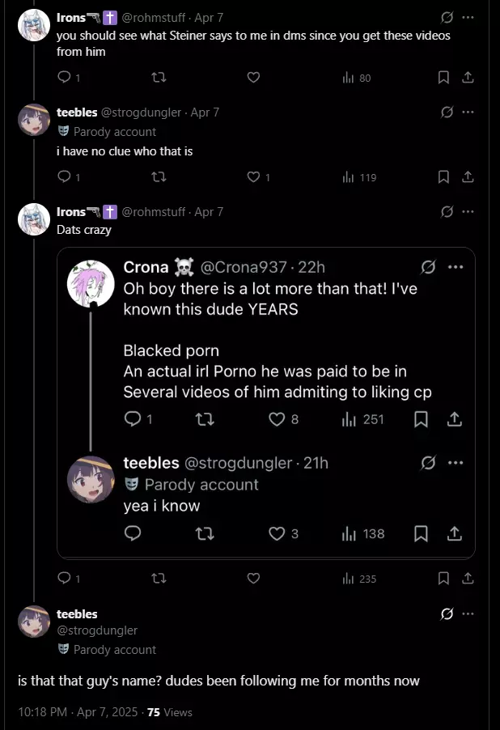View analytics showing 119 views
Image resolution: width=500 pixels, height=730 pixels.
tap(359, 177)
